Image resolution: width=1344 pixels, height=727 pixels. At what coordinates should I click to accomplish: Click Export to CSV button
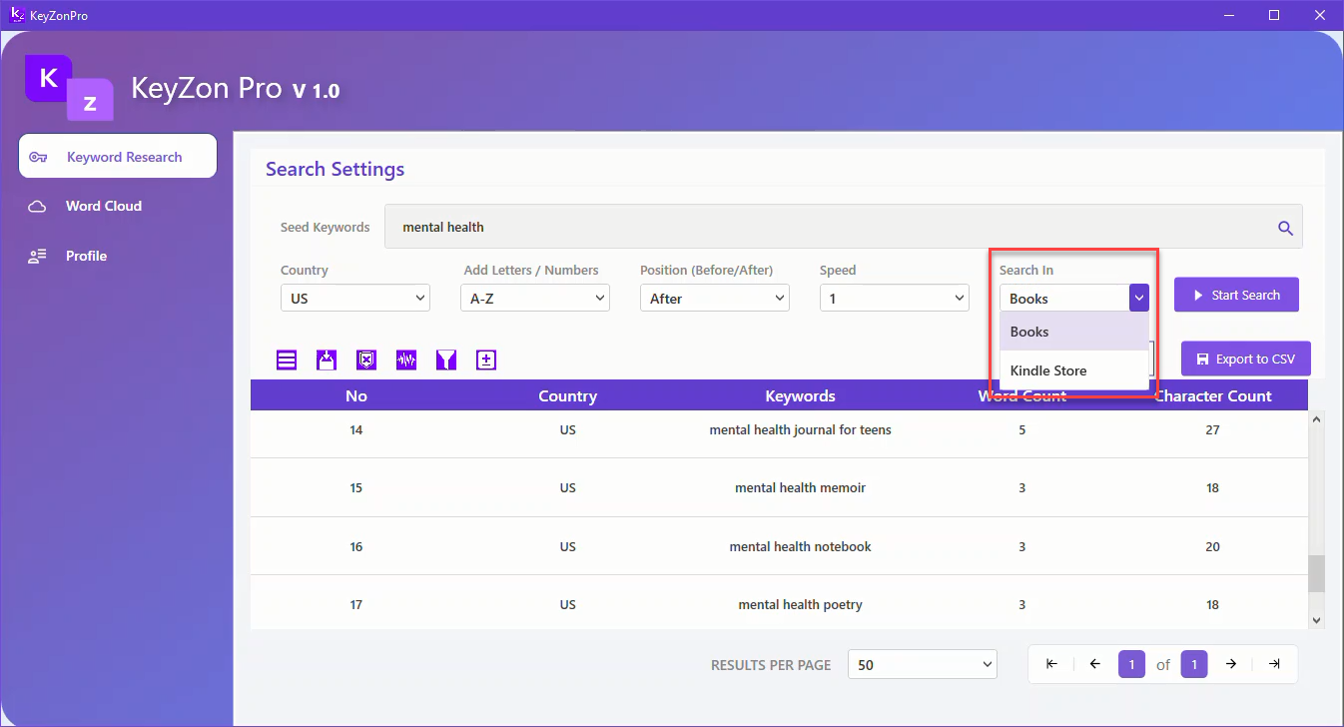(1245, 359)
